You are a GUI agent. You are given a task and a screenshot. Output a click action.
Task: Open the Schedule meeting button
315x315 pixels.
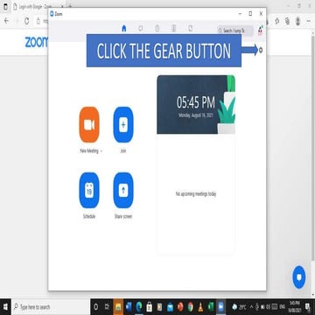tap(89, 191)
